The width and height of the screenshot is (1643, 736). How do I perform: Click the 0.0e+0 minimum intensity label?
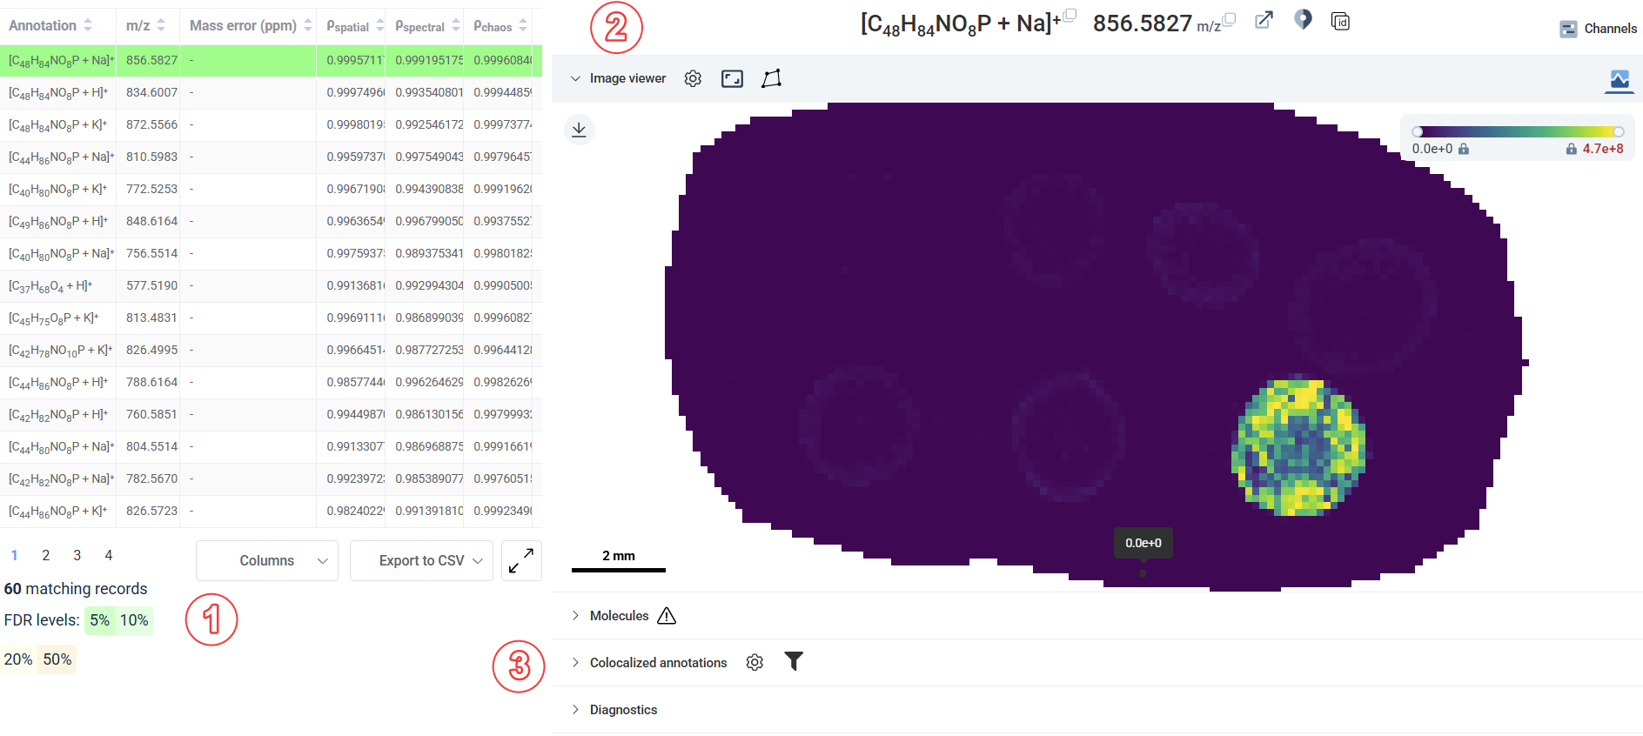pos(1432,149)
